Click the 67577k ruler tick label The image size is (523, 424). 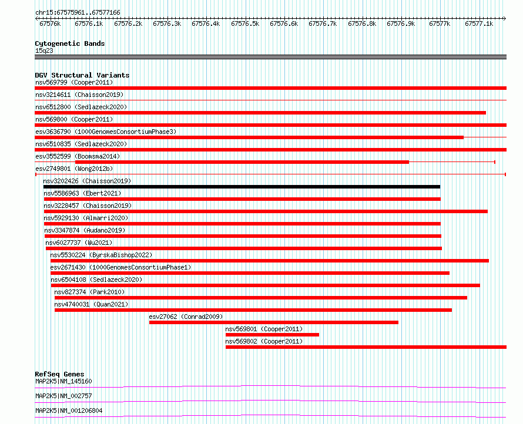[440, 23]
